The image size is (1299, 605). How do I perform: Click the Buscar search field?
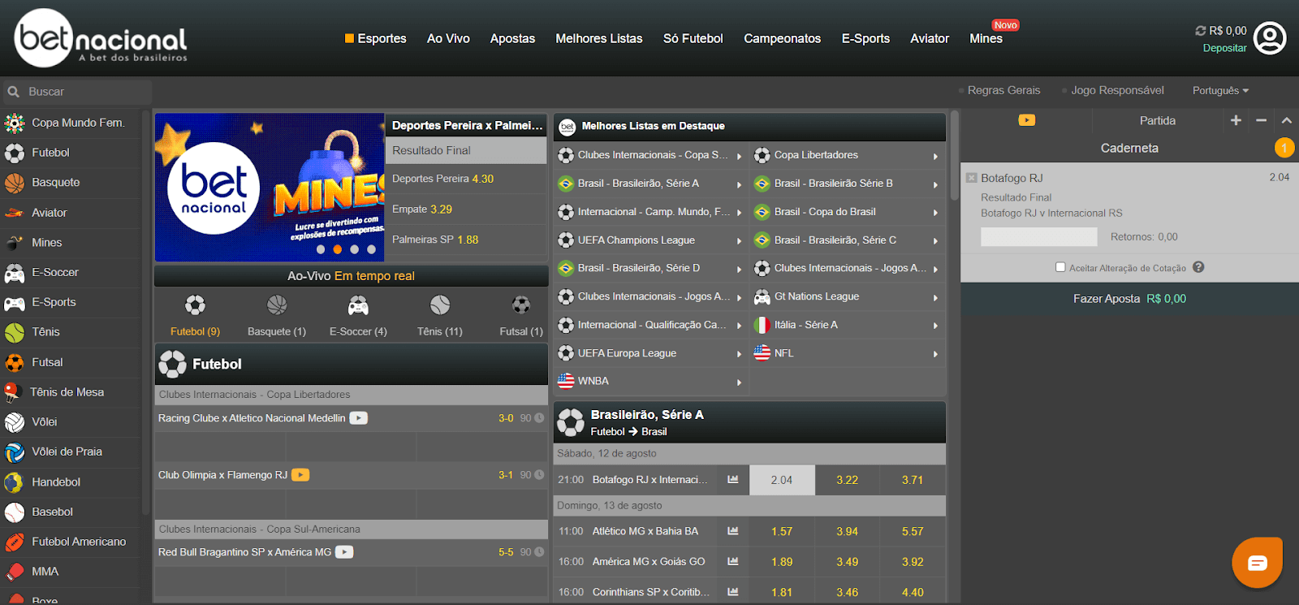click(76, 92)
